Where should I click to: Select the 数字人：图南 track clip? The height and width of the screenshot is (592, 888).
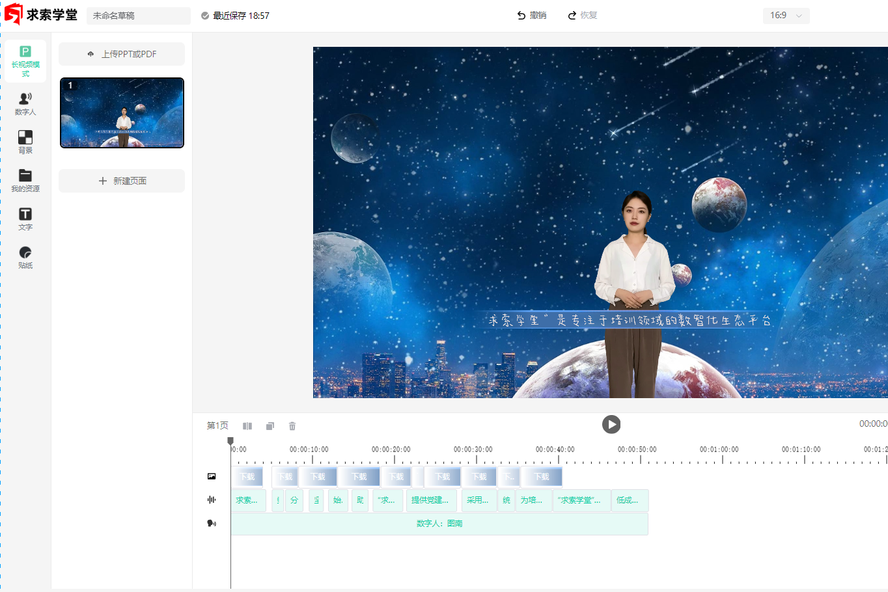point(439,524)
